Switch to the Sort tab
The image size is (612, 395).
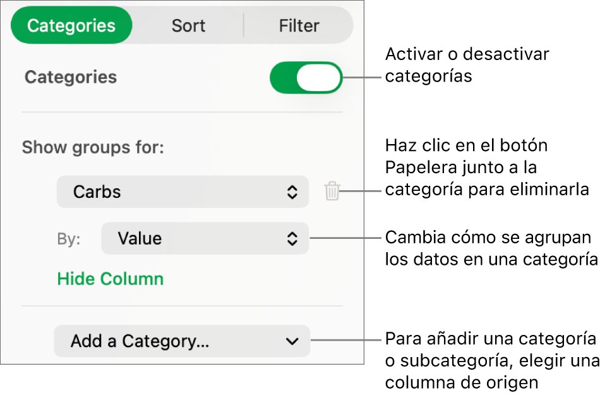pos(188,25)
